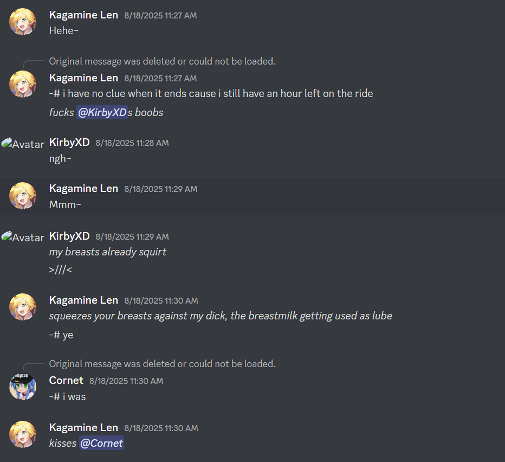
Task: Open Kagamine Len's avatar at 11:29 AM
Action: point(23,195)
